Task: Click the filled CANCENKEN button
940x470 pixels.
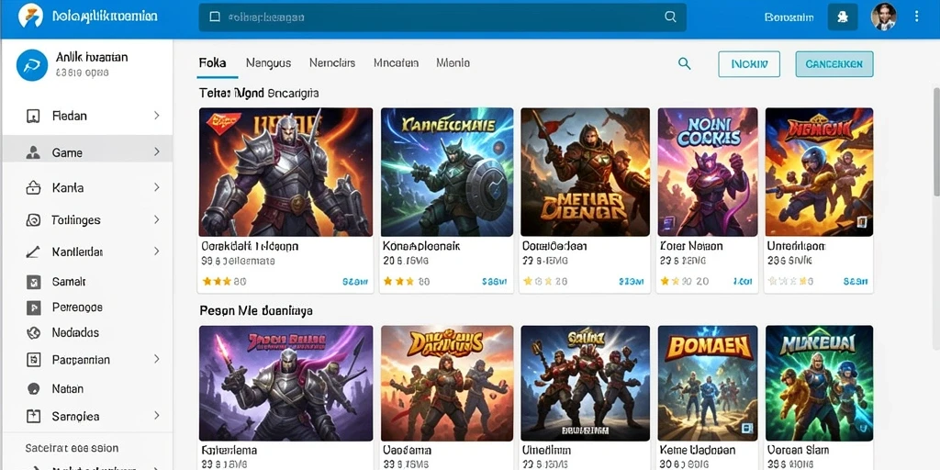Action: click(x=834, y=64)
